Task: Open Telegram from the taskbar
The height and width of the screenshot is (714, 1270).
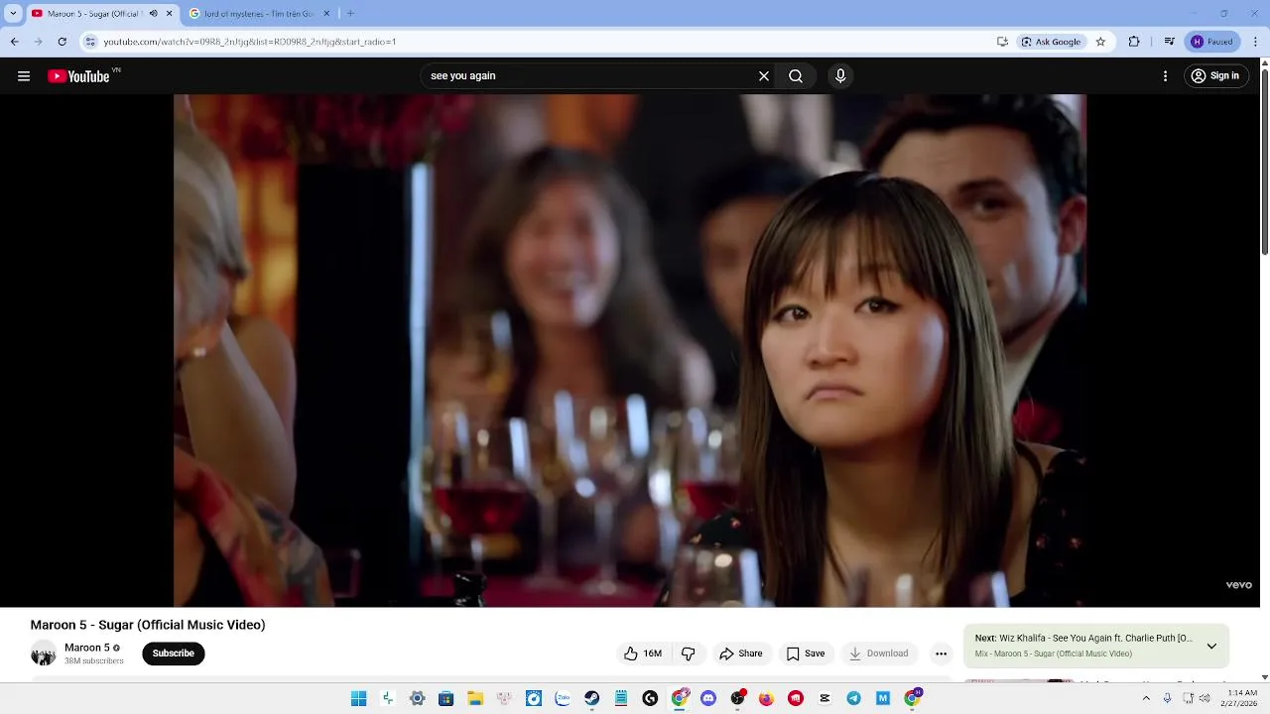Action: point(853,699)
